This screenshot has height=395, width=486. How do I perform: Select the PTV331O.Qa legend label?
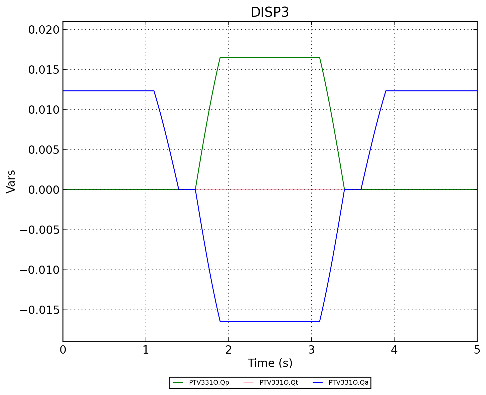tap(348, 383)
